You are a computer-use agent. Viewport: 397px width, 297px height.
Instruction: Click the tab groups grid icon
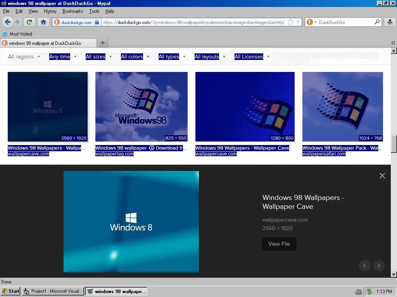coord(393,43)
